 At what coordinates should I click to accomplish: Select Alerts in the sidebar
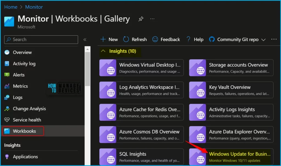(x=19, y=75)
